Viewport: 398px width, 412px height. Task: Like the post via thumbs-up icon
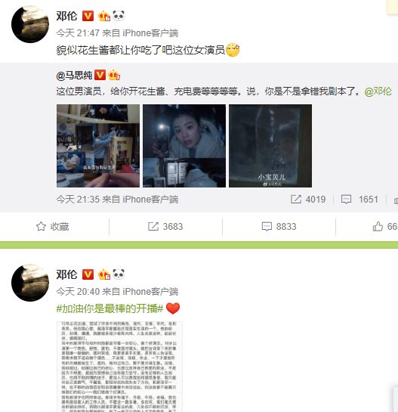pyautogui.click(x=378, y=226)
